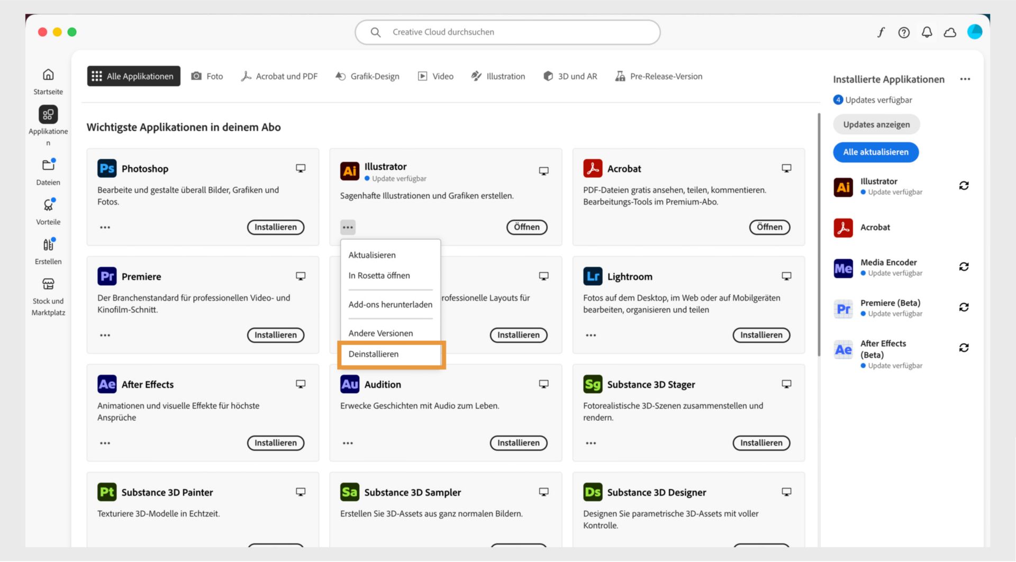Install Premiere
1016x562 pixels.
[276, 336]
